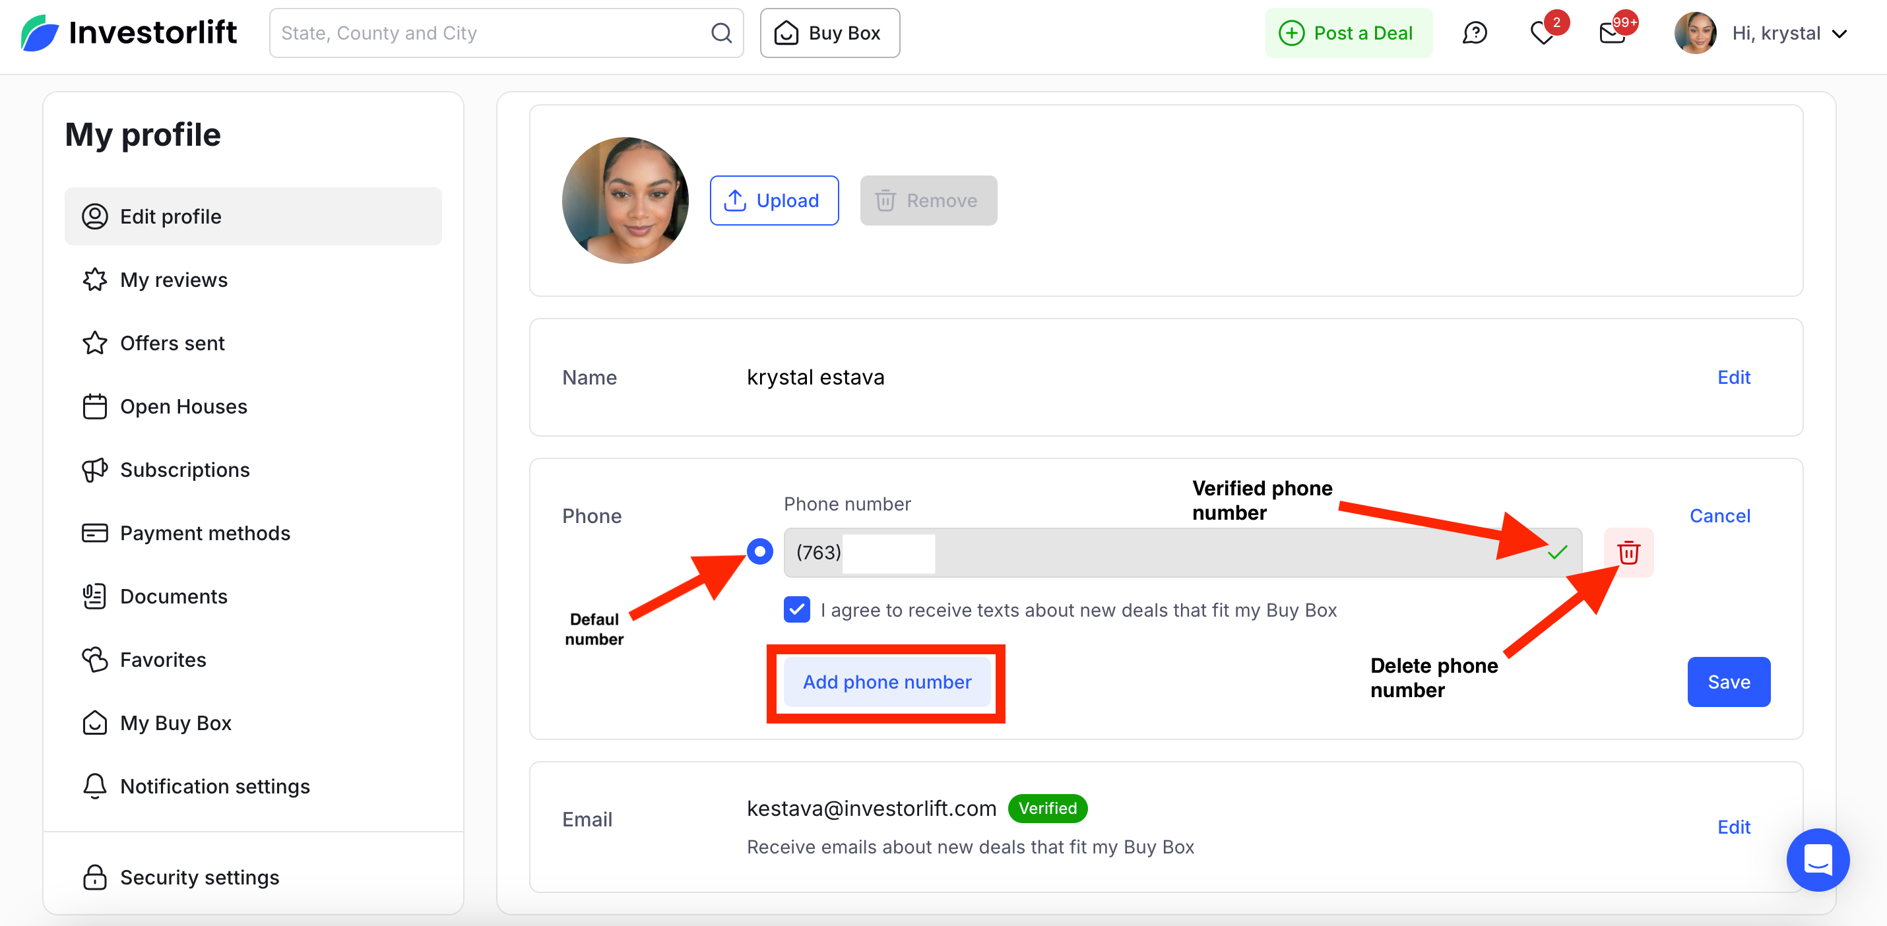The height and width of the screenshot is (926, 1887).
Task: Focus the State, County and City search box
Action: [x=506, y=33]
